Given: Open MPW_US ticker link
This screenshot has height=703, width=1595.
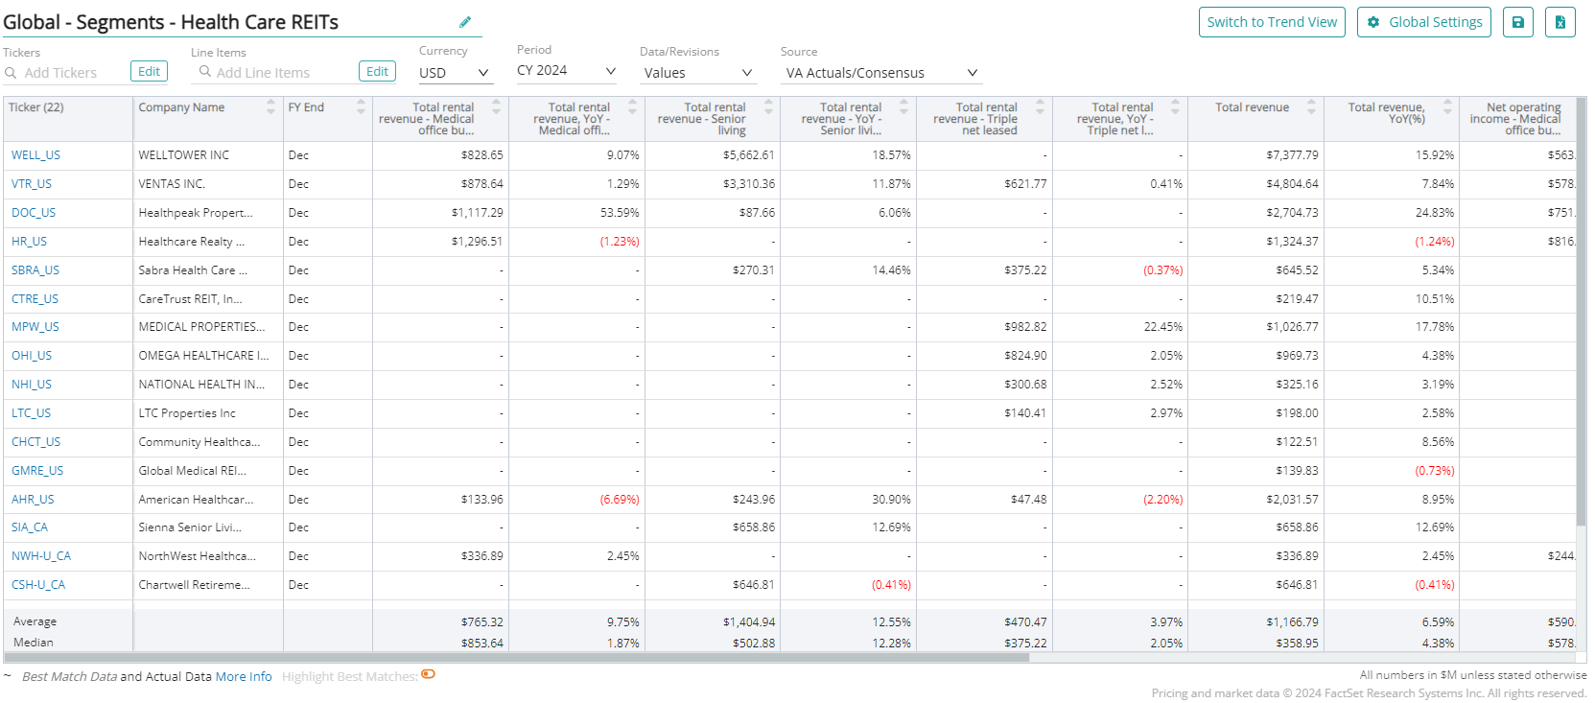Looking at the screenshot, I should [35, 327].
